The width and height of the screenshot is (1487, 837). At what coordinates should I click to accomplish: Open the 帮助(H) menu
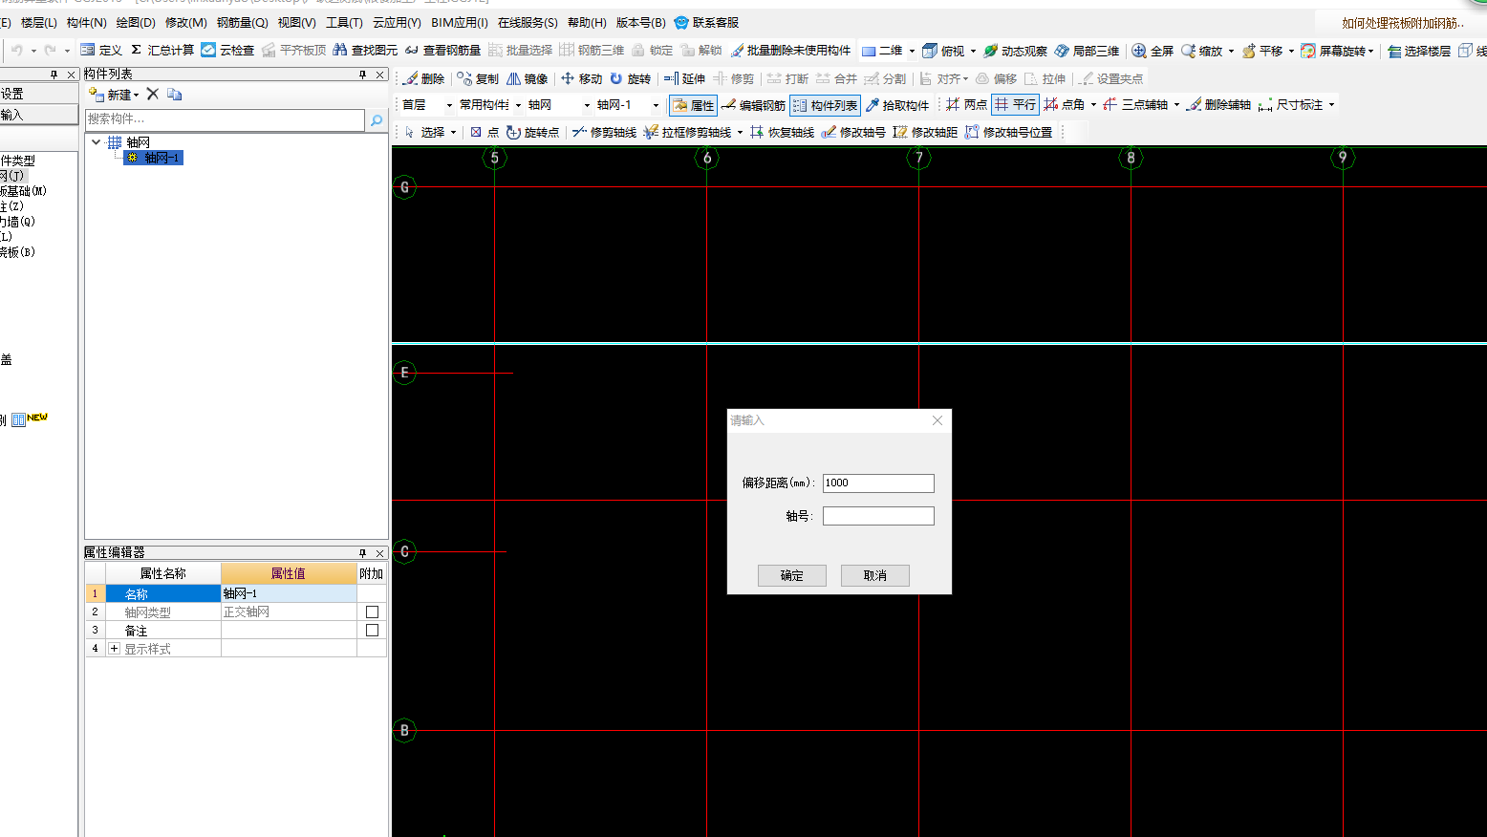click(x=587, y=22)
